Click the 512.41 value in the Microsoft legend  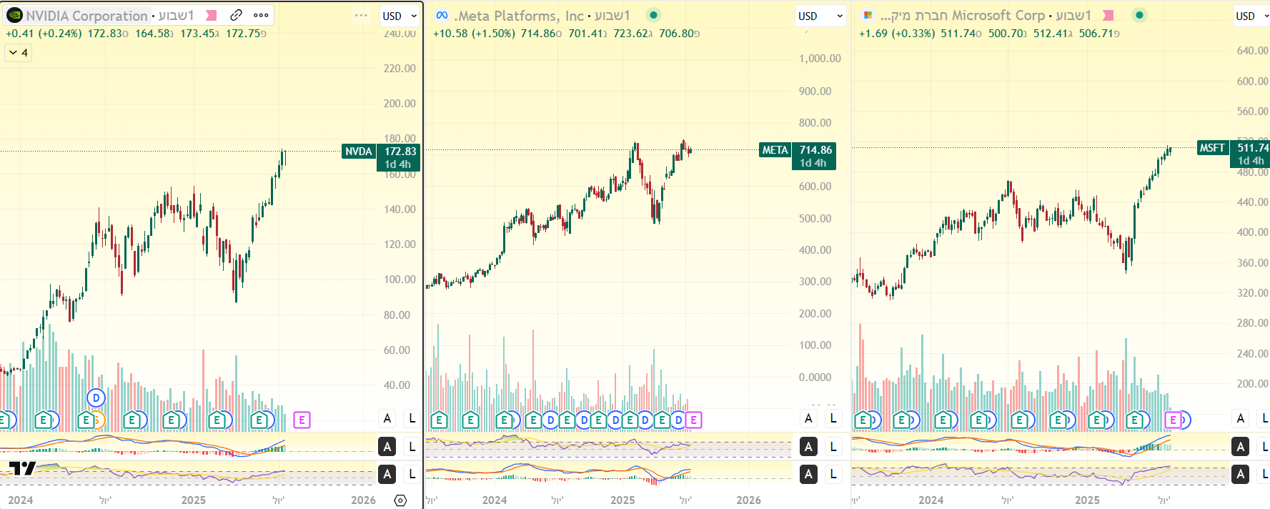coord(1051,34)
